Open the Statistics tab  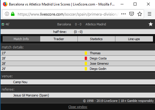pyautogui.click(x=96, y=39)
